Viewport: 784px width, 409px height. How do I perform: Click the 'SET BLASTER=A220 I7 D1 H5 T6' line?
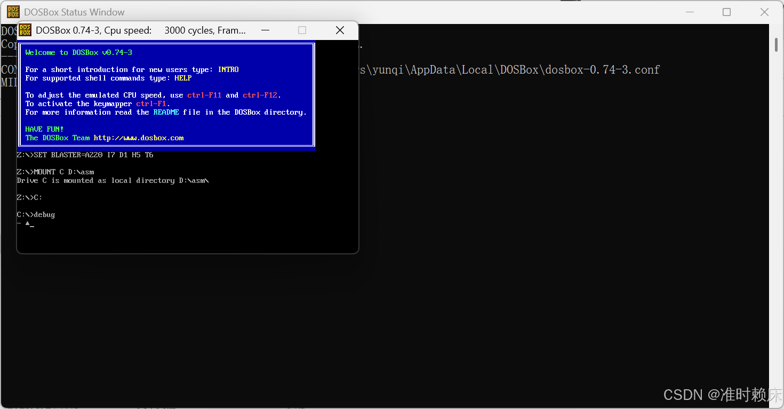click(x=85, y=155)
